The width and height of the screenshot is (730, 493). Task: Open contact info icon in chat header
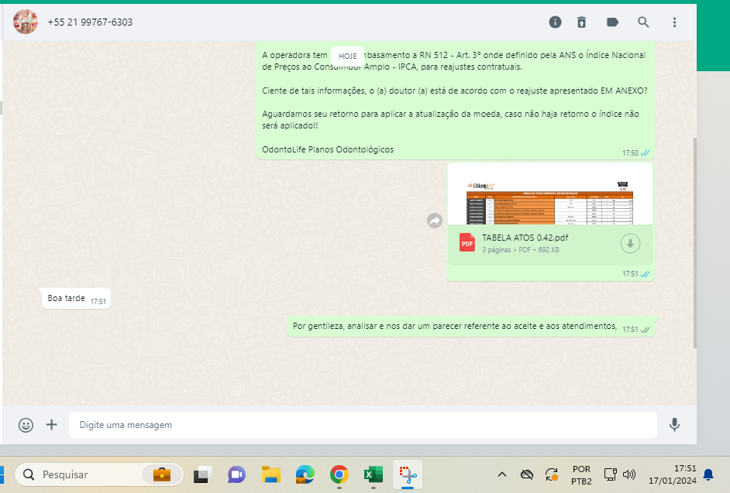click(x=555, y=22)
